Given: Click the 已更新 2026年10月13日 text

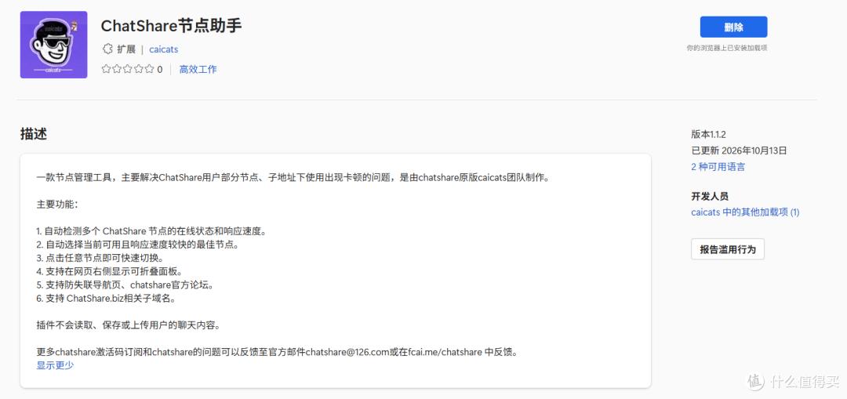Looking at the screenshot, I should click(x=739, y=151).
